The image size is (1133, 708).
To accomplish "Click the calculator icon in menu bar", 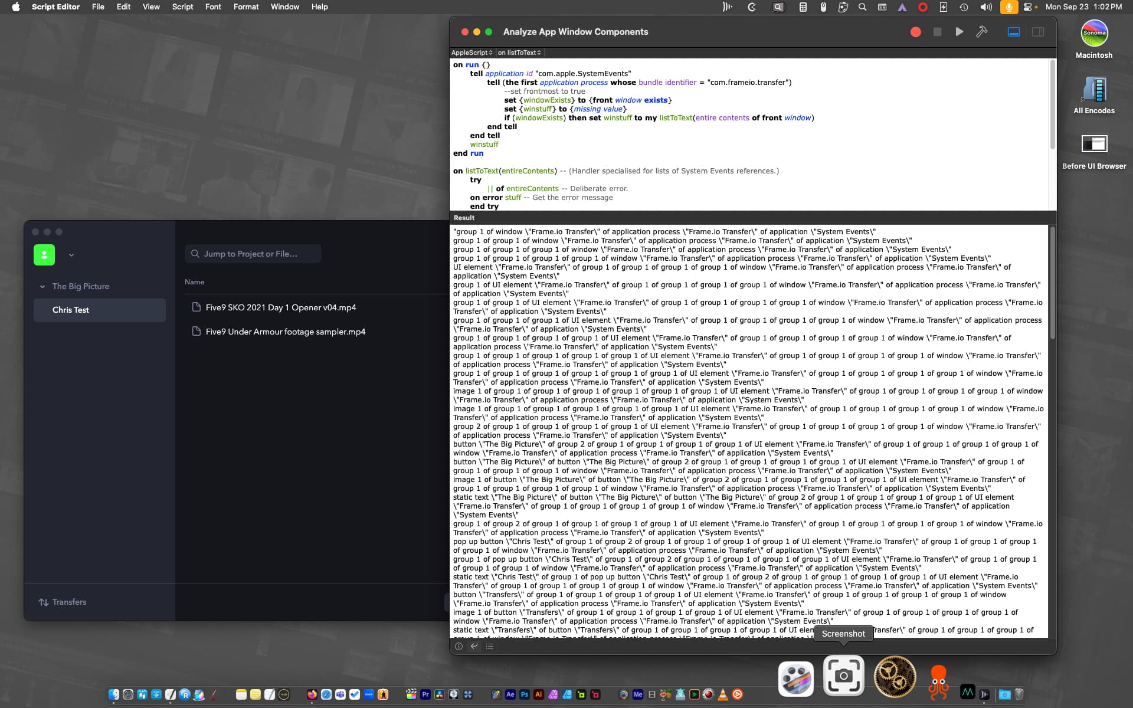I will (803, 6).
